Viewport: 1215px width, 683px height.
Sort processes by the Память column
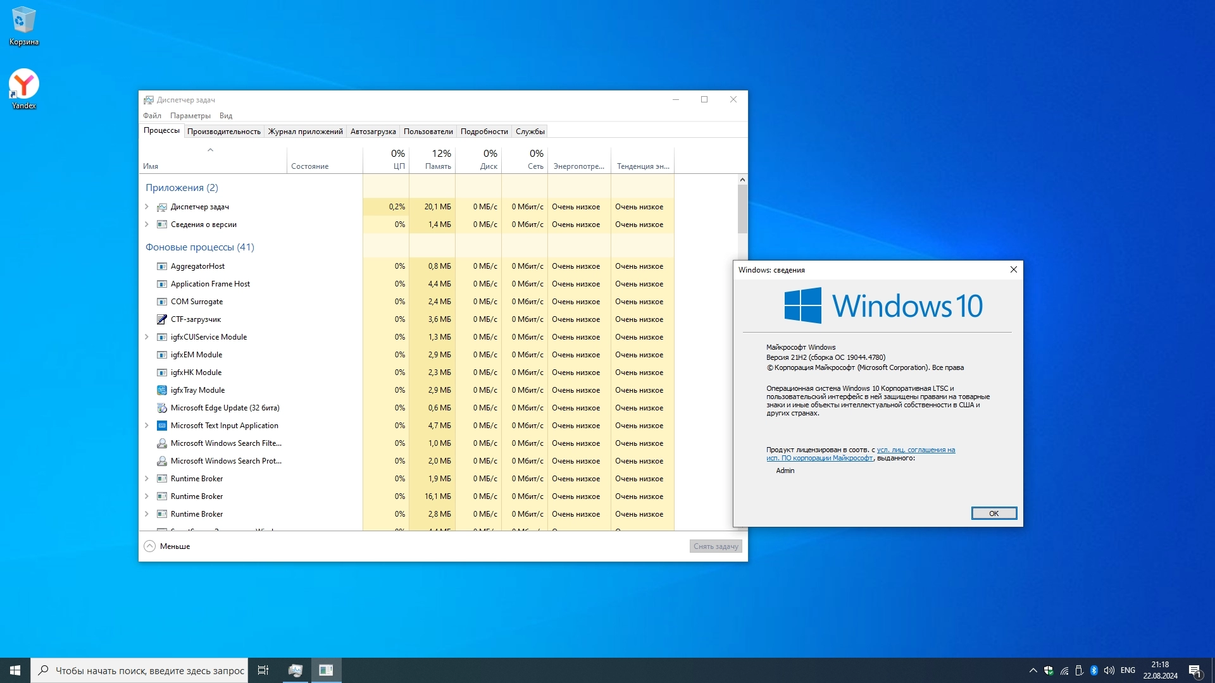[438, 166]
